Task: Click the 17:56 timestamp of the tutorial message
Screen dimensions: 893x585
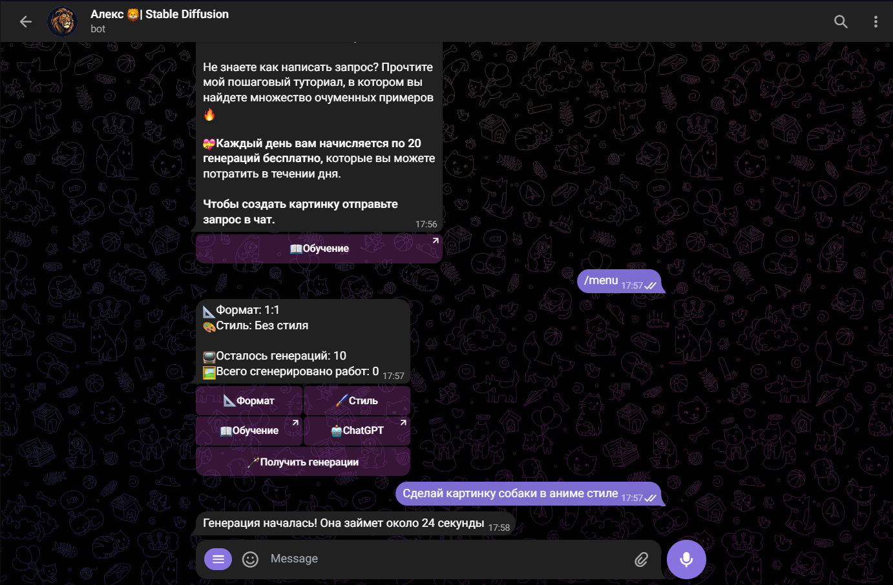Action: pos(426,224)
